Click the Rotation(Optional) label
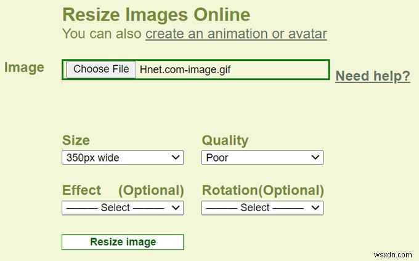 [x=263, y=190]
